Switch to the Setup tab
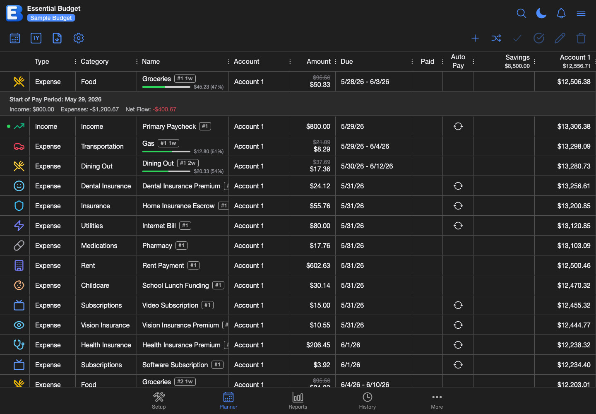This screenshot has height=414, width=596. click(x=159, y=400)
